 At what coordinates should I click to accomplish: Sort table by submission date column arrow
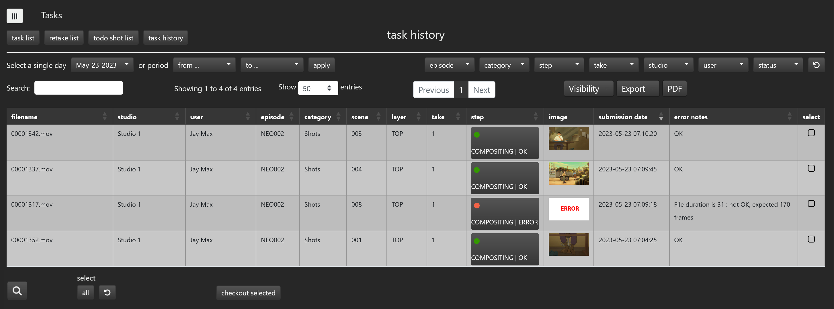point(661,117)
